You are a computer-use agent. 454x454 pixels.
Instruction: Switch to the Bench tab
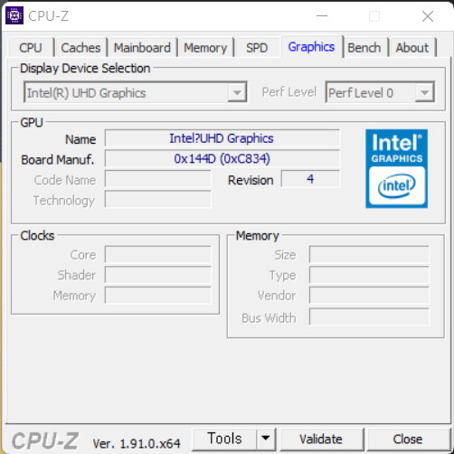coord(364,48)
